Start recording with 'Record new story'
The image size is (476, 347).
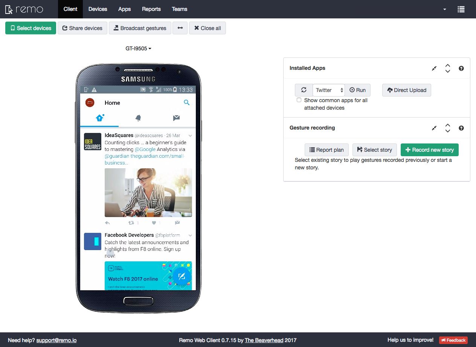(x=429, y=149)
